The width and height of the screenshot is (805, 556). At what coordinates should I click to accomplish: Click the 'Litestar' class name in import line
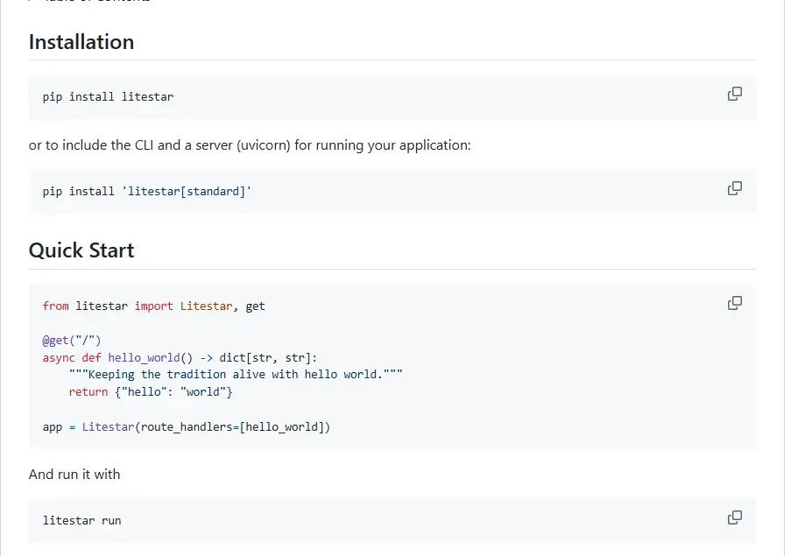click(x=206, y=306)
